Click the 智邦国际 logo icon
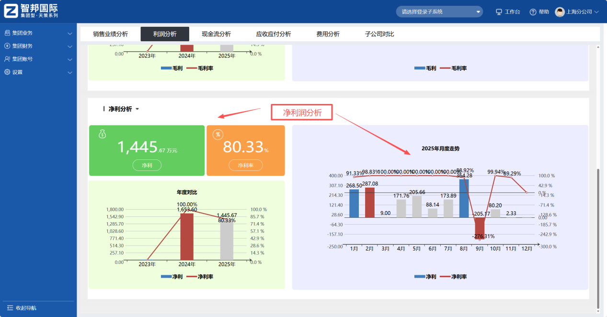The image size is (607, 317). (11, 11)
